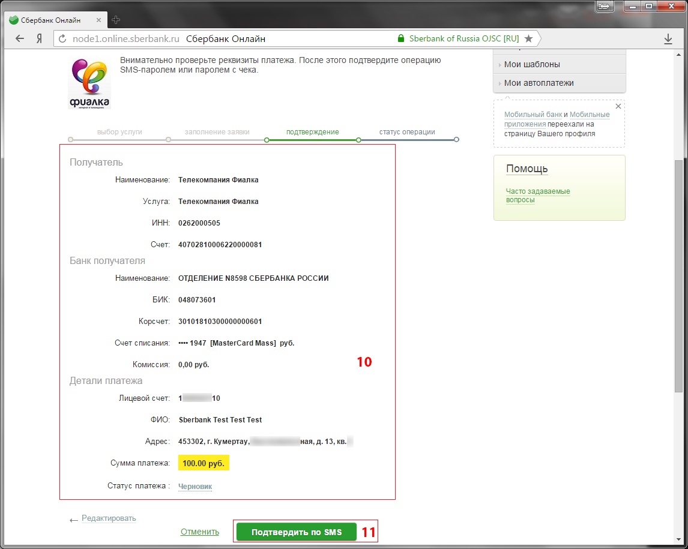Close the Сбербанк Онлайн browser tab

point(98,20)
